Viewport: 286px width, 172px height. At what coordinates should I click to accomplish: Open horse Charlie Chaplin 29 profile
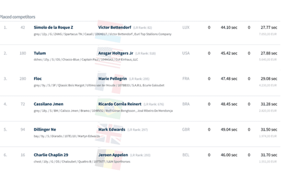51,155
